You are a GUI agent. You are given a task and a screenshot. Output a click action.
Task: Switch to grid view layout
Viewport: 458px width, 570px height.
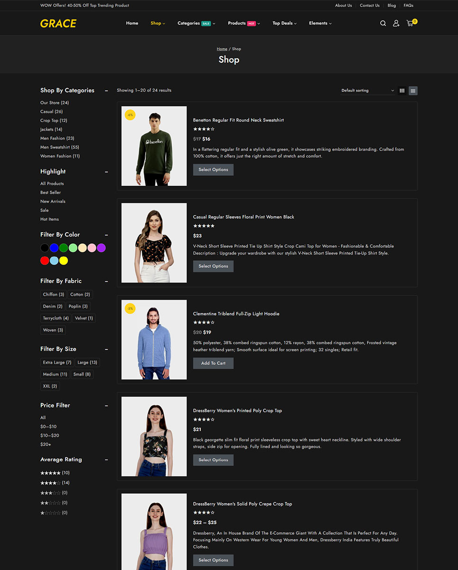tap(402, 91)
